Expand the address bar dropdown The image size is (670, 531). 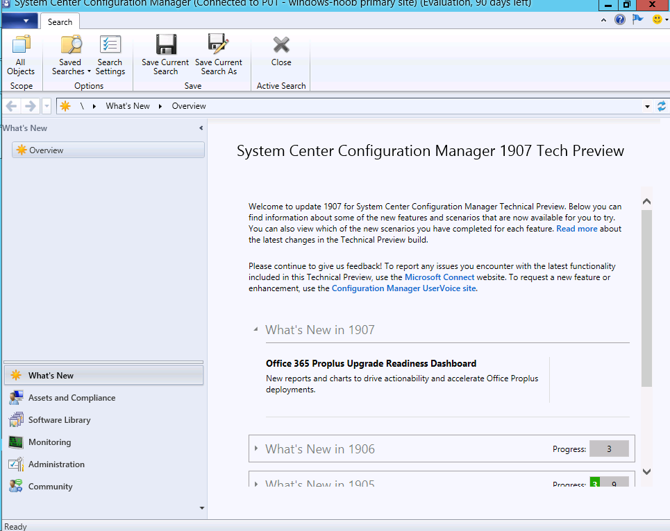(647, 106)
